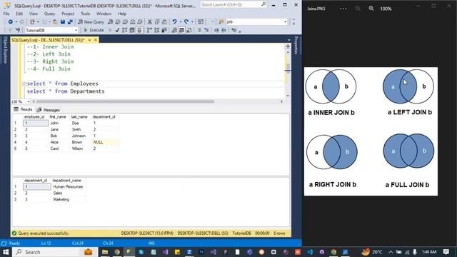This screenshot has height=257, width=457.
Task: Click Display Estimated Execution Plan icon
Action: 125,30
